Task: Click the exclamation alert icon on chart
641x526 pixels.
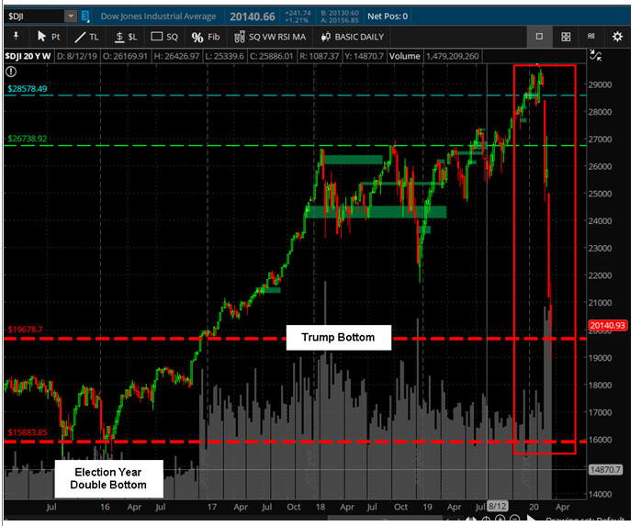Action: tap(11, 72)
